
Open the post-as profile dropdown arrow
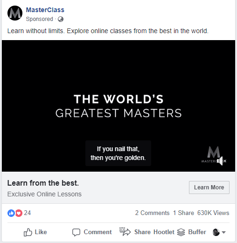[x=223, y=232]
